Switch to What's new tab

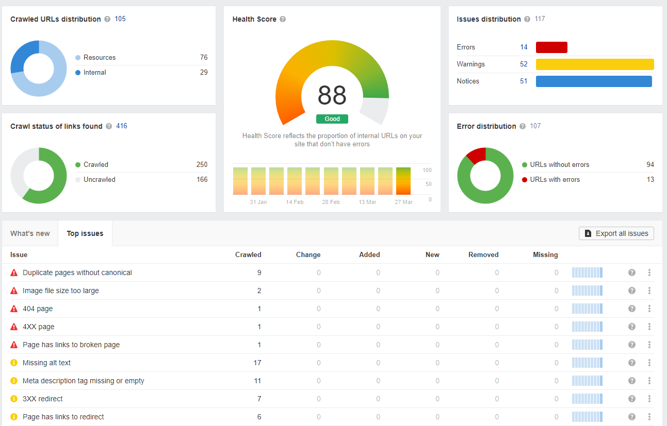pos(30,233)
